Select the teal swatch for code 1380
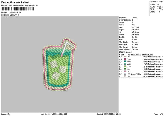 (x=125, y=61)
